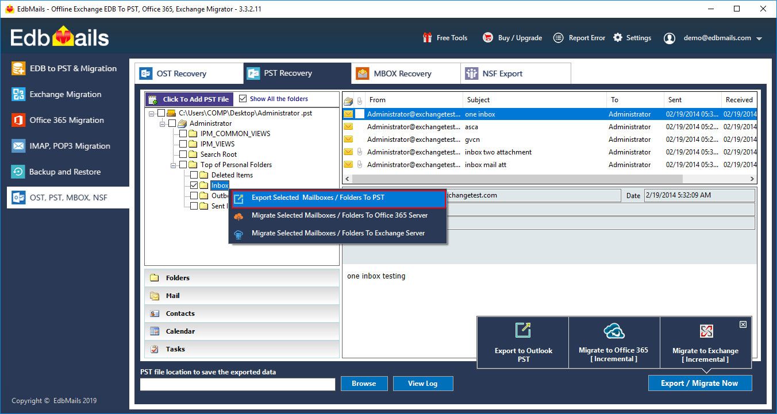Select the Deleted Items folder label
The width and height of the screenshot is (777, 414).
pyautogui.click(x=232, y=175)
